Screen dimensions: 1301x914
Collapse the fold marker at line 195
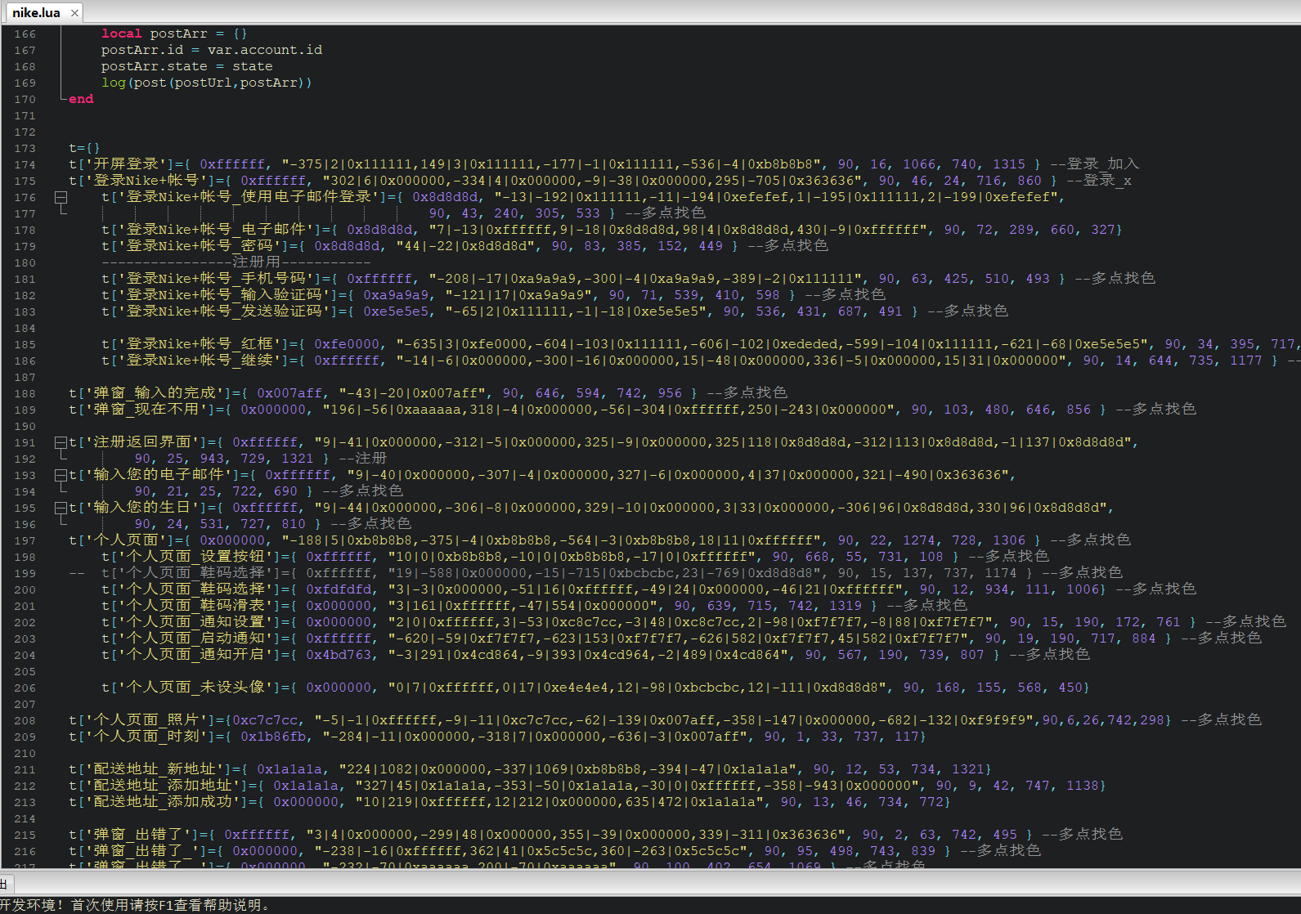click(x=61, y=508)
